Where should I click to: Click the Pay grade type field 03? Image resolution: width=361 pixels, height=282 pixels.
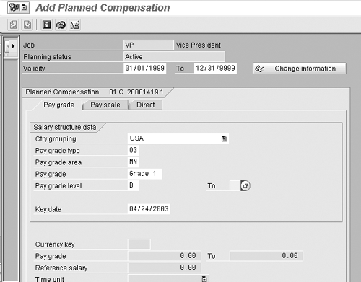[133, 150]
